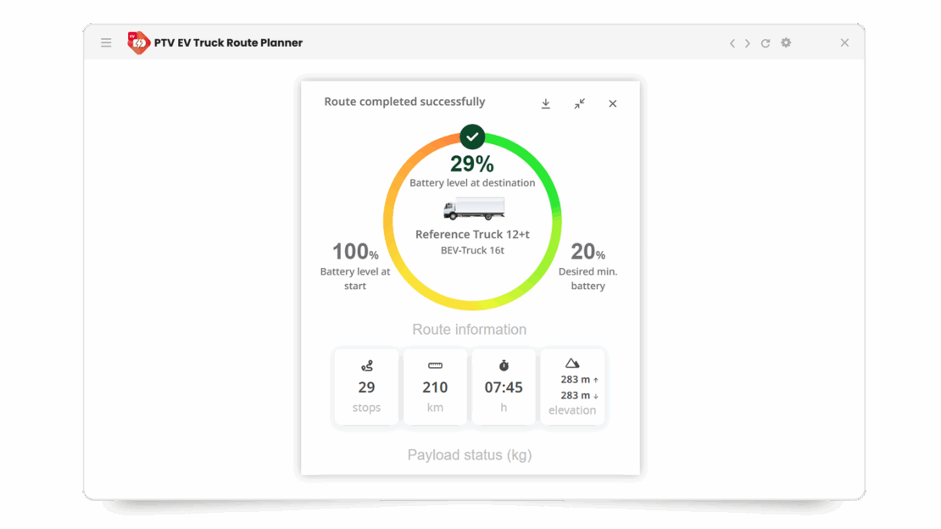Go forward using right chevron

(748, 43)
